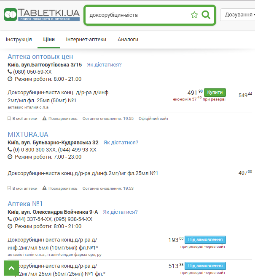Select the Аналоги tab
The width and height of the screenshot is (255, 279).
tap(128, 40)
